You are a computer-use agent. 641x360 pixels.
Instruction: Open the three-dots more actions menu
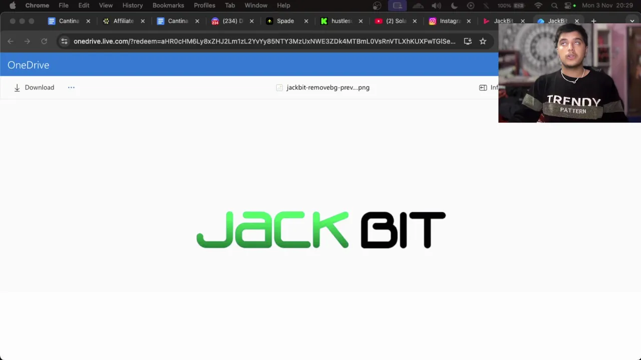coord(71,87)
